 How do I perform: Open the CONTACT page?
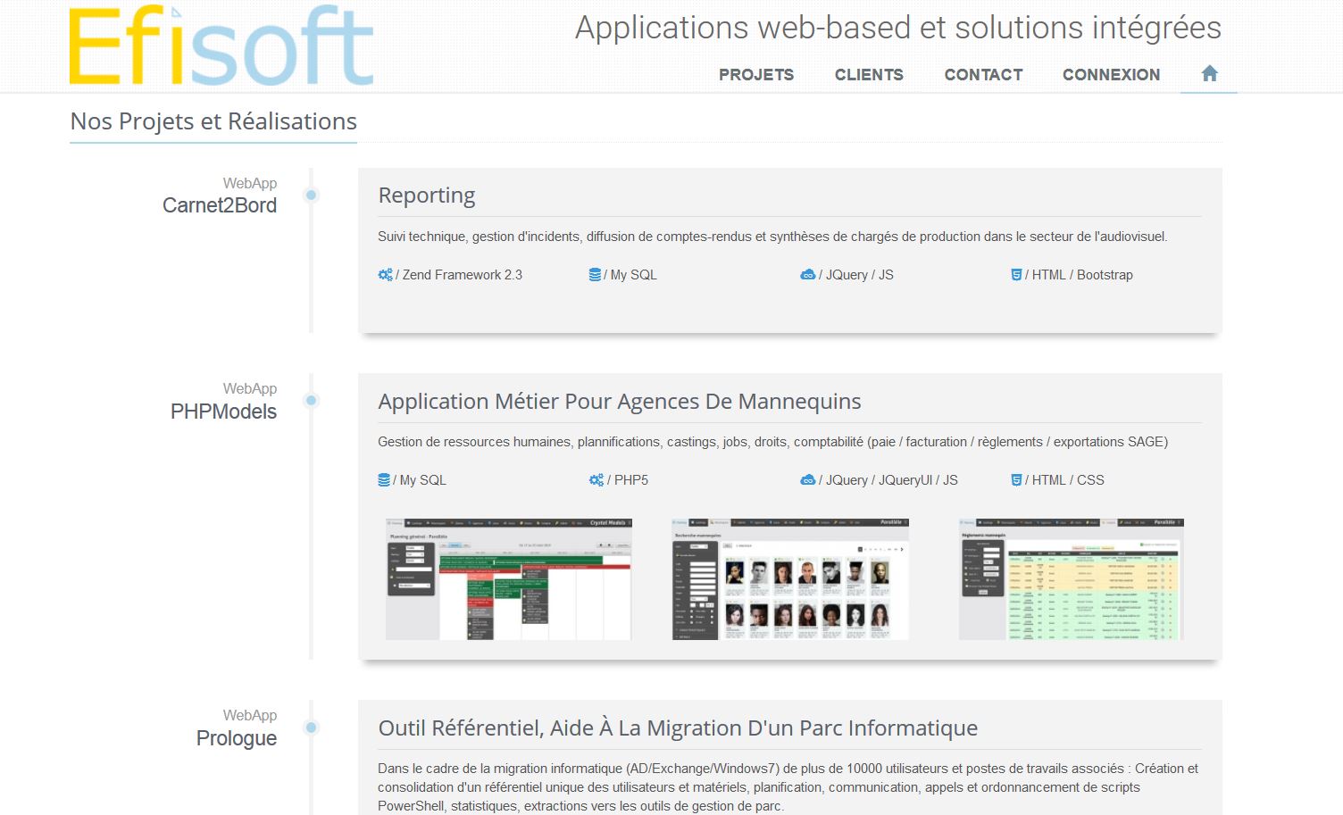coord(983,75)
